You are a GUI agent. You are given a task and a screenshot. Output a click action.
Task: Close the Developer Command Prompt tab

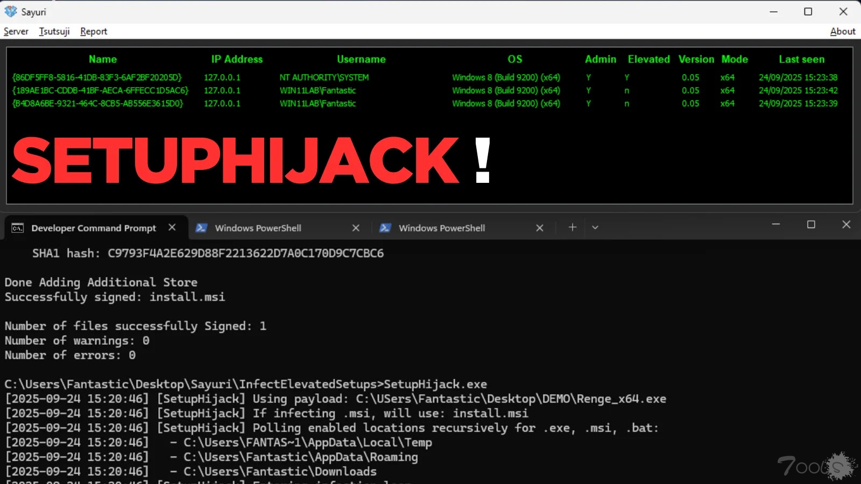tap(172, 227)
